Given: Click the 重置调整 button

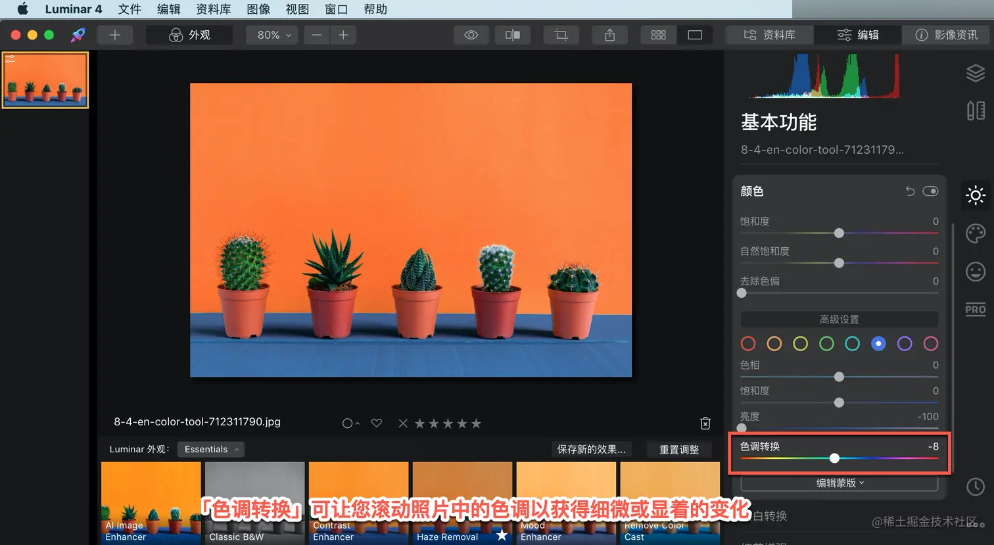Looking at the screenshot, I should coord(679,450).
